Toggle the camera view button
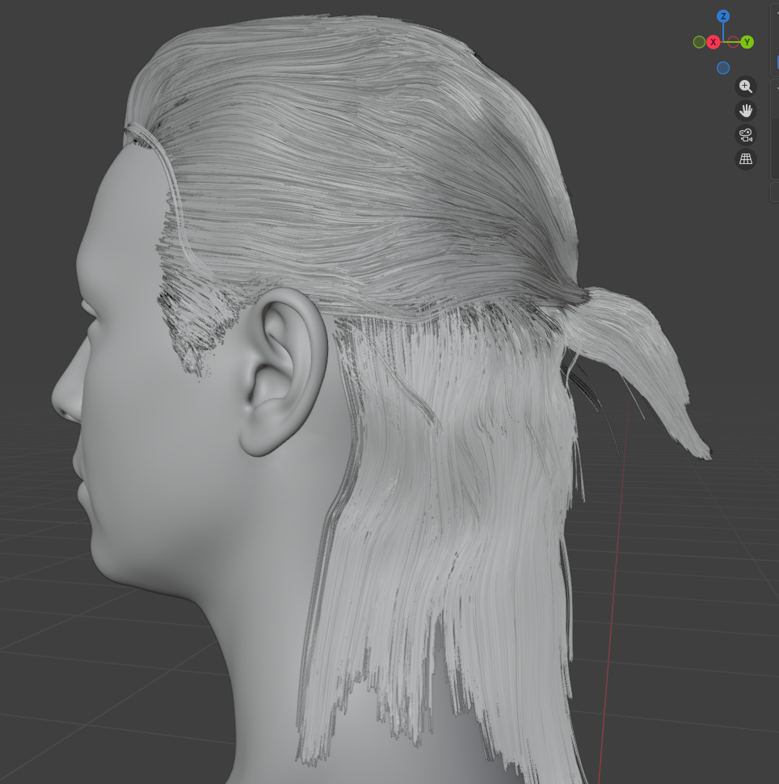Viewport: 779px width, 784px height. click(x=745, y=135)
